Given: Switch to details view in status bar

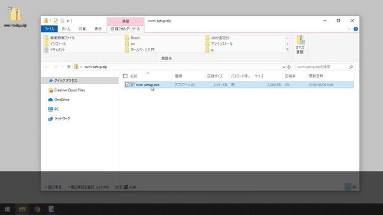Looking at the screenshot, I should pyautogui.click(x=348, y=187).
